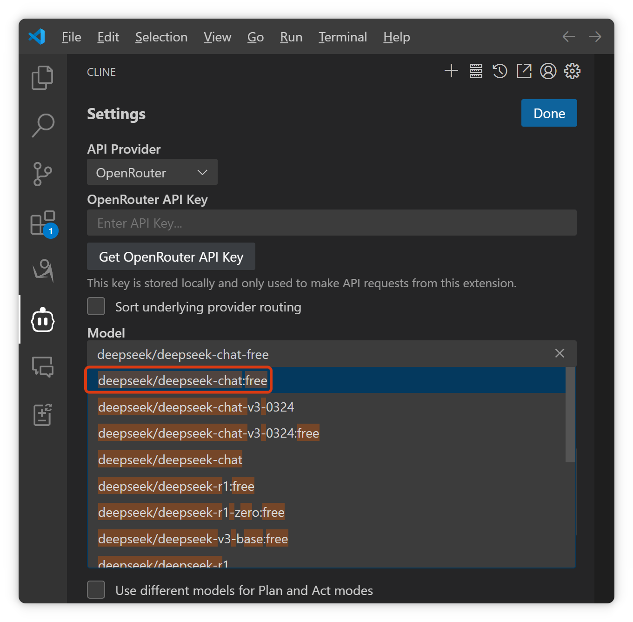
Task: Open Cline account profile icon
Action: click(x=548, y=71)
